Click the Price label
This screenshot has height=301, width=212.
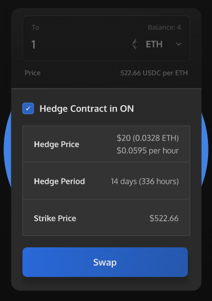32,73
